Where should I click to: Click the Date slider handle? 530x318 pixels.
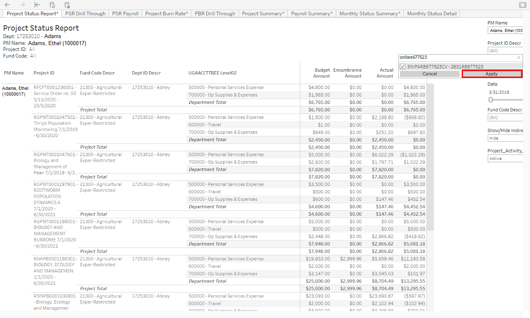(x=491, y=99)
